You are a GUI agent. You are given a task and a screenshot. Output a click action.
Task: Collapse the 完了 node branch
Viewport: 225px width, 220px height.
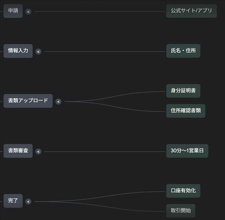(x=28, y=201)
